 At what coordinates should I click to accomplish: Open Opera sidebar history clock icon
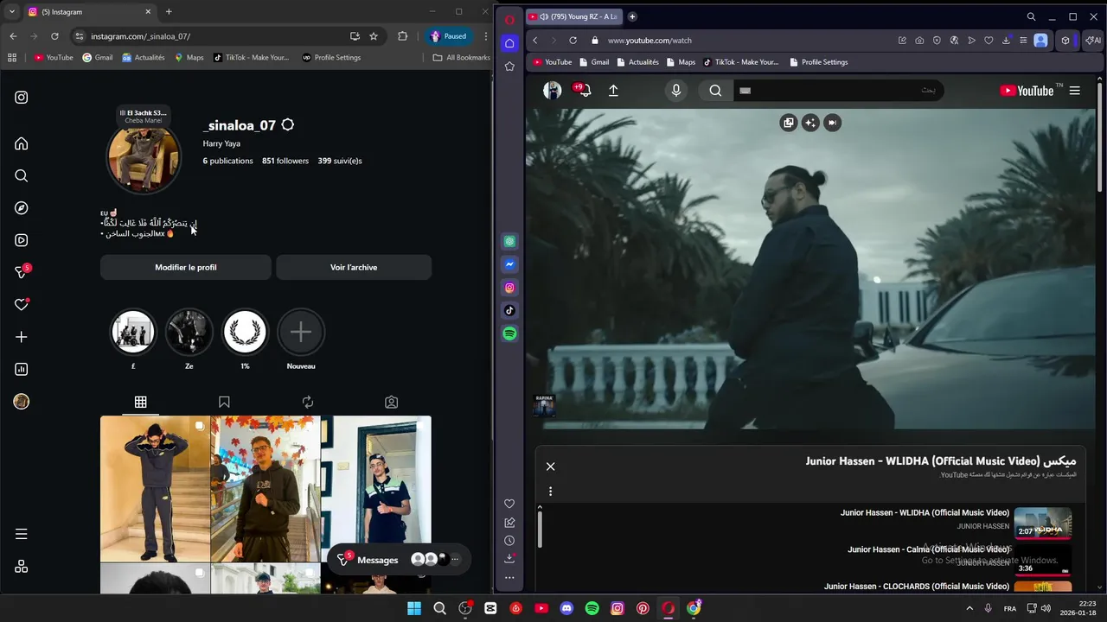[509, 541]
